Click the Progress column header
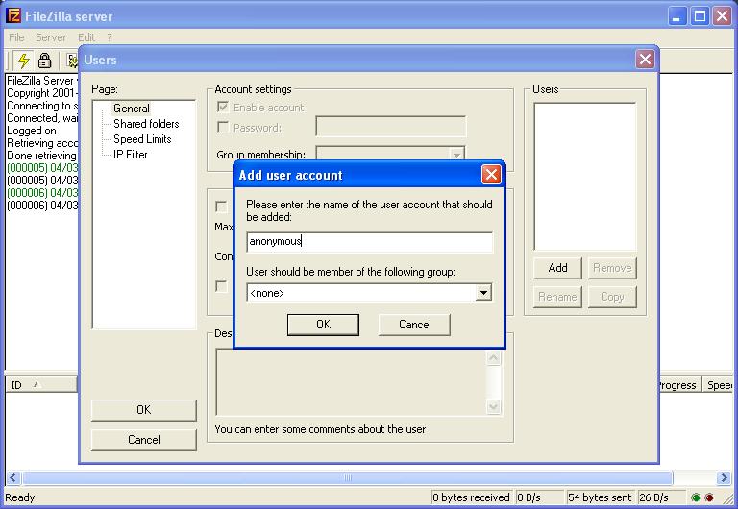Image resolution: width=738 pixels, height=509 pixels. point(679,385)
